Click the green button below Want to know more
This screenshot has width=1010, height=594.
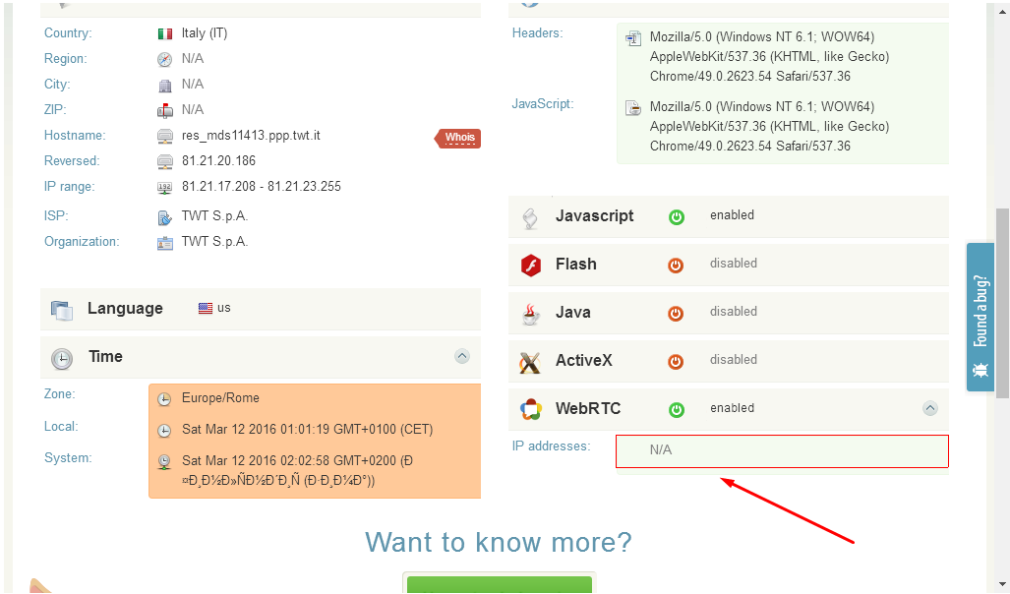pyautogui.click(x=500, y=584)
